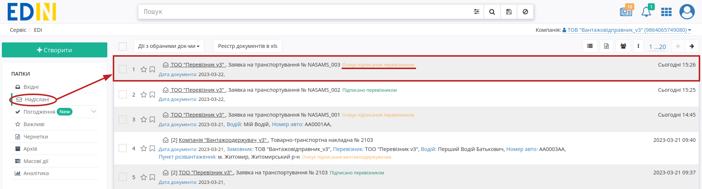Bookmark row 5 Заявка № 2103
The width and height of the screenshot is (702, 189).
152,177
